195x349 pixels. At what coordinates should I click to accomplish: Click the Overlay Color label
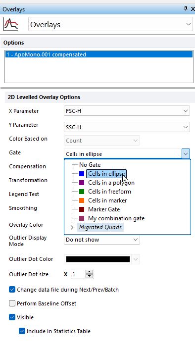click(26, 225)
